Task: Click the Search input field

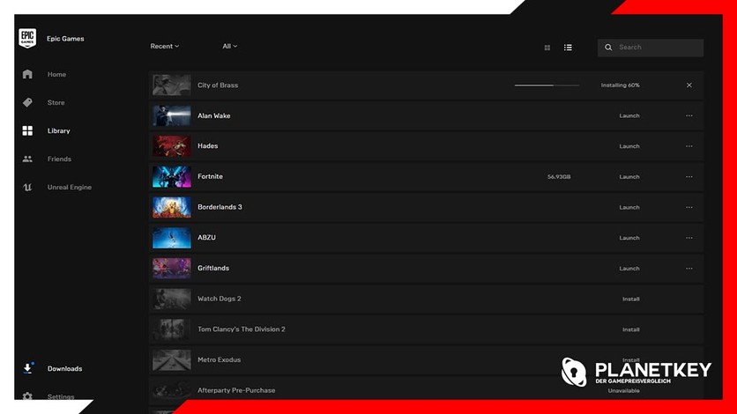Action: [x=658, y=48]
